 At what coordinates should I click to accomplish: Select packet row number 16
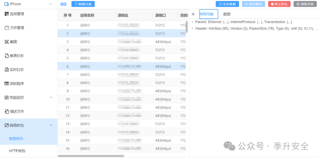coord(121,148)
